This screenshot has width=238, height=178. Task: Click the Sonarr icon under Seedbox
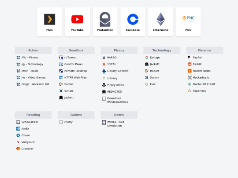(61, 91)
